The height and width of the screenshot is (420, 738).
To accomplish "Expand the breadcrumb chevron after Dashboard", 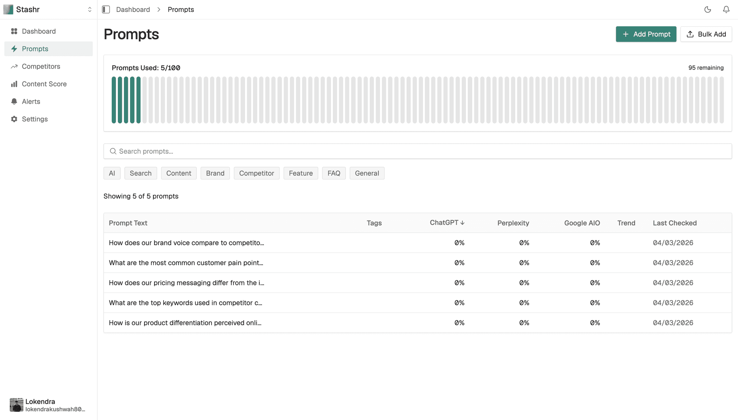I will (x=159, y=9).
